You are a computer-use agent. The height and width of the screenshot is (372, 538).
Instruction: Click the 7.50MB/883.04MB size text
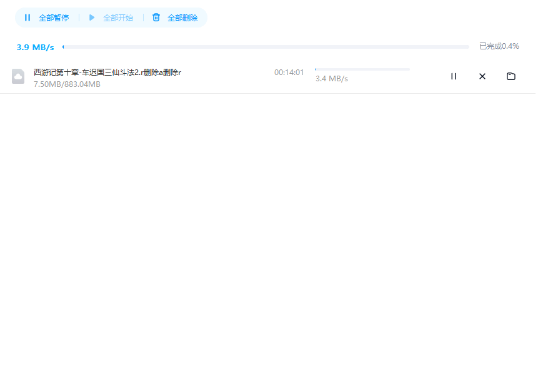[x=67, y=84]
